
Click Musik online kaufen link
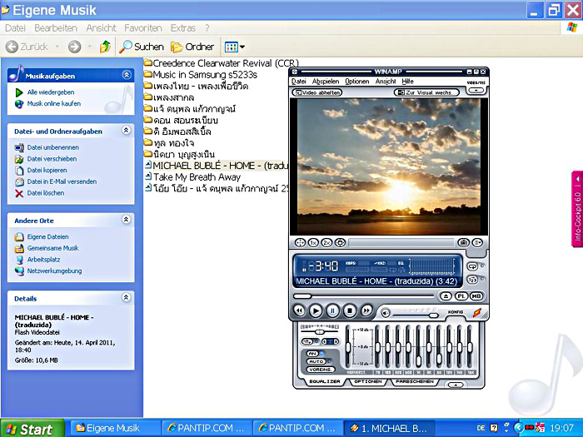53,104
